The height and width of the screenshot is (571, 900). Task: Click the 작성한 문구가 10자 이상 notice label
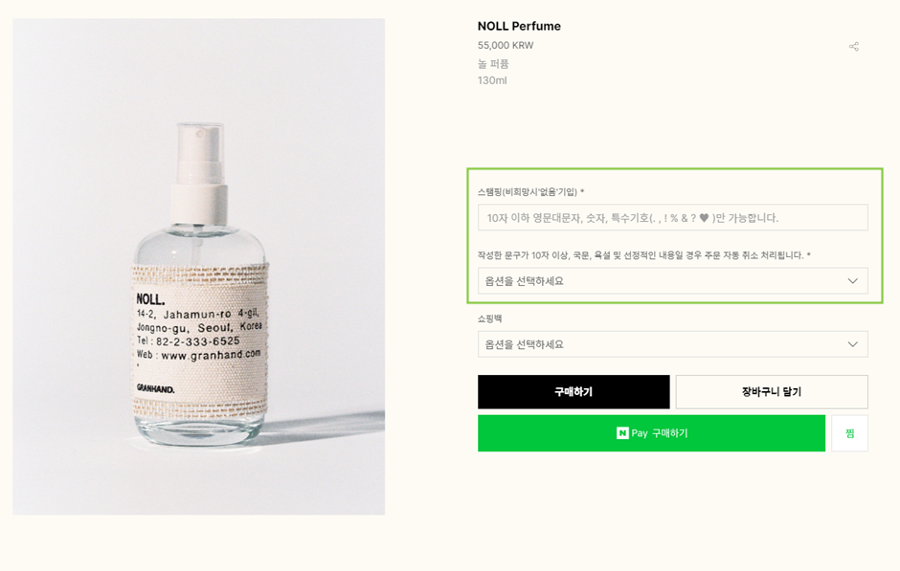click(641, 255)
